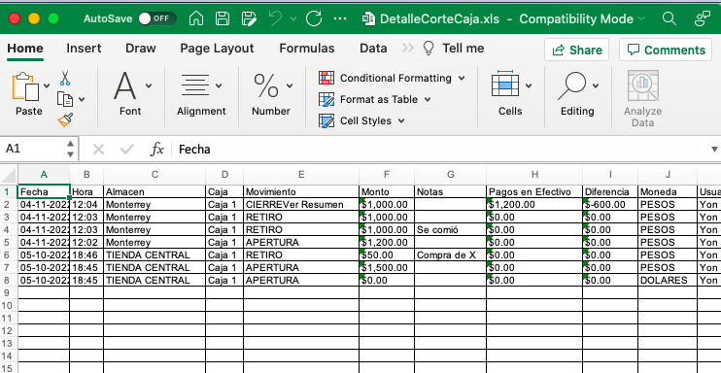The image size is (721, 373).
Task: Open the Number format group button
Action: (271, 93)
